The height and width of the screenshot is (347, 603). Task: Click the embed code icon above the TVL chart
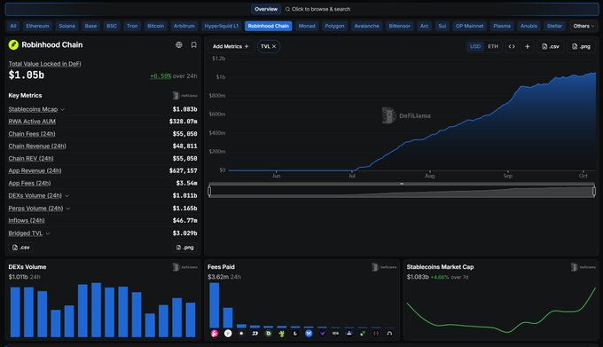[512, 46]
